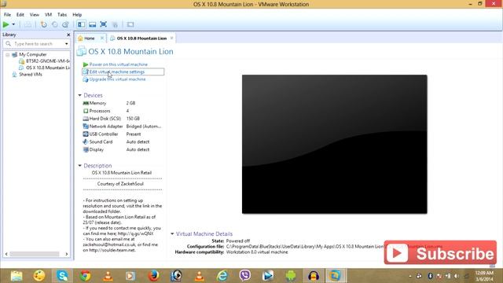Close the OS X 10.8 Mountain Lion tab

click(171, 39)
